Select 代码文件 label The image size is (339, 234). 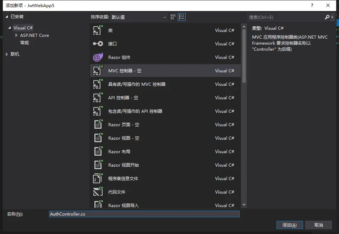(x=117, y=192)
